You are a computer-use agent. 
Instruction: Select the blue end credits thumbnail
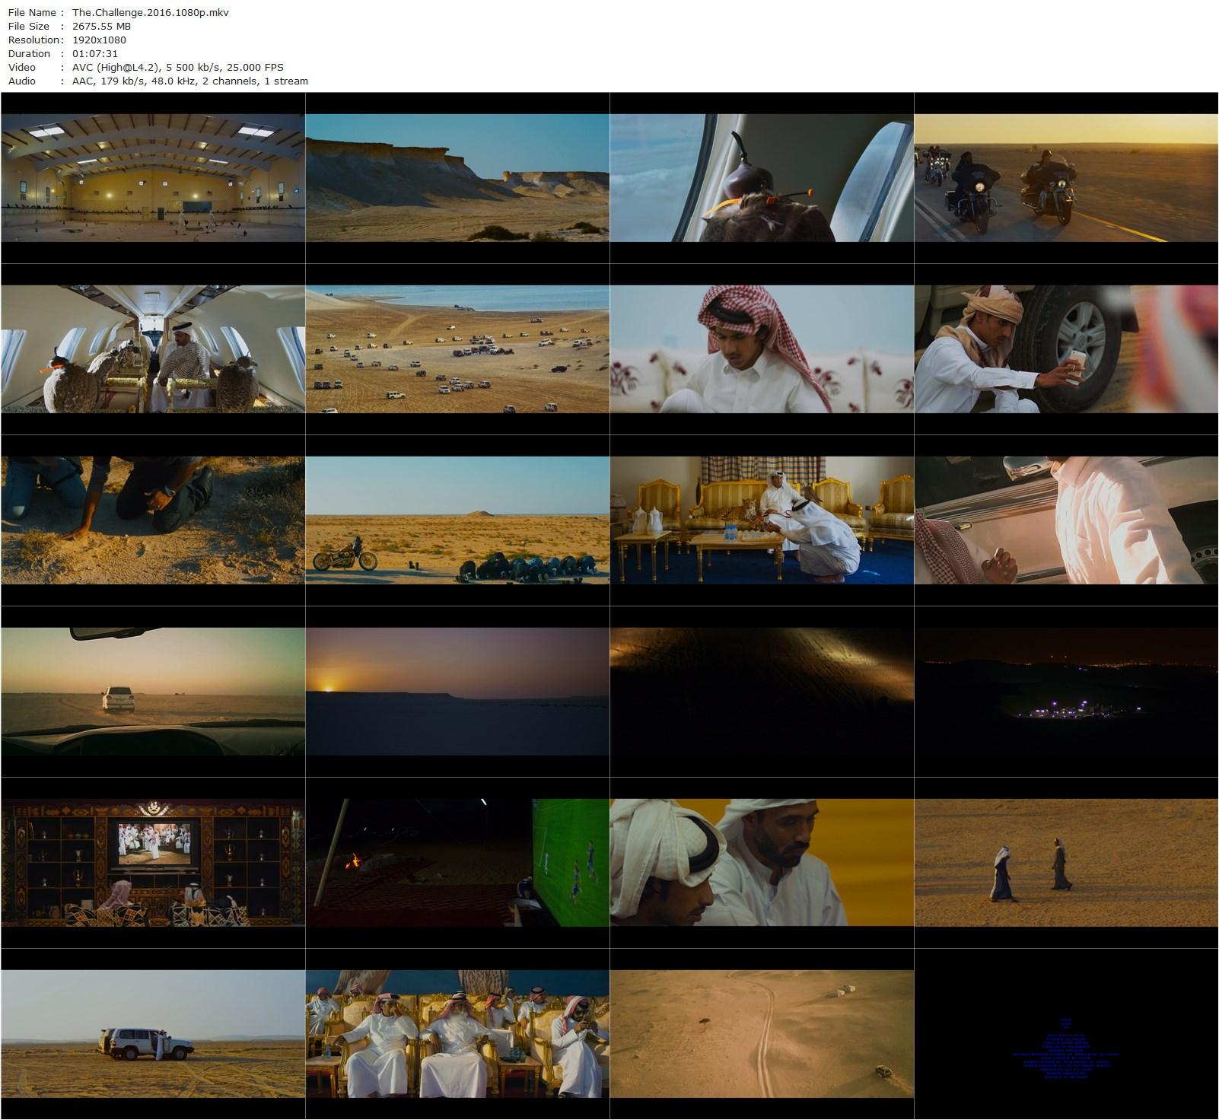point(1065,1034)
